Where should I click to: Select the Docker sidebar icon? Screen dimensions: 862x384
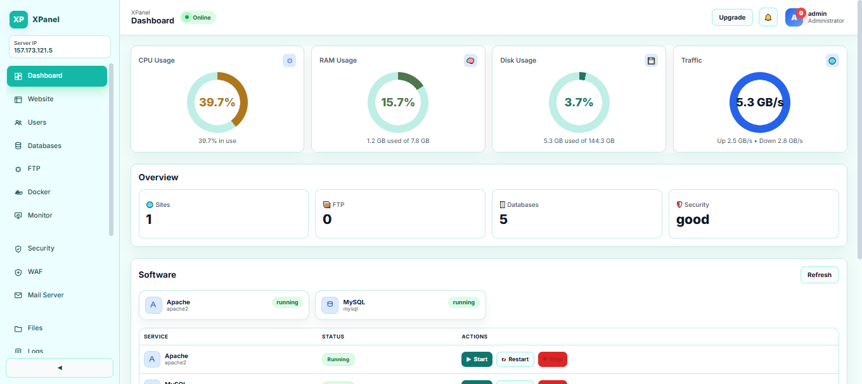pyautogui.click(x=17, y=192)
